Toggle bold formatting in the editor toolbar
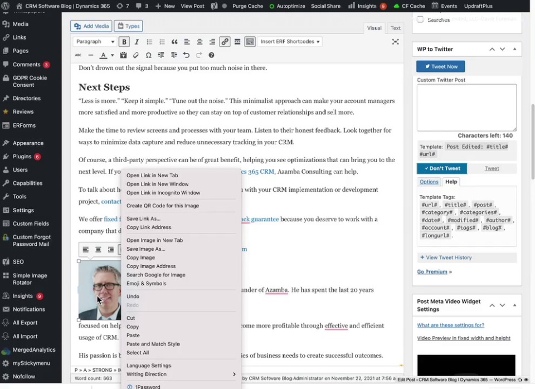The image size is (535, 389). 124,42
